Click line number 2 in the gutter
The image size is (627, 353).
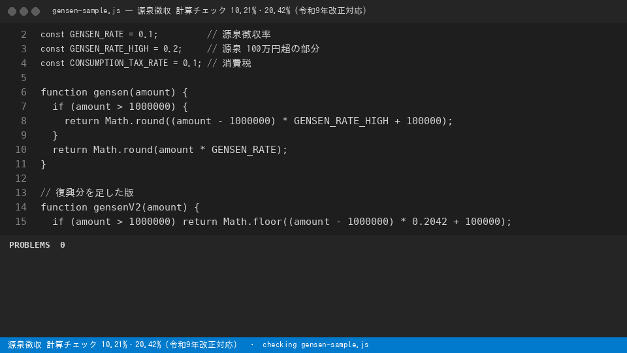(x=24, y=35)
